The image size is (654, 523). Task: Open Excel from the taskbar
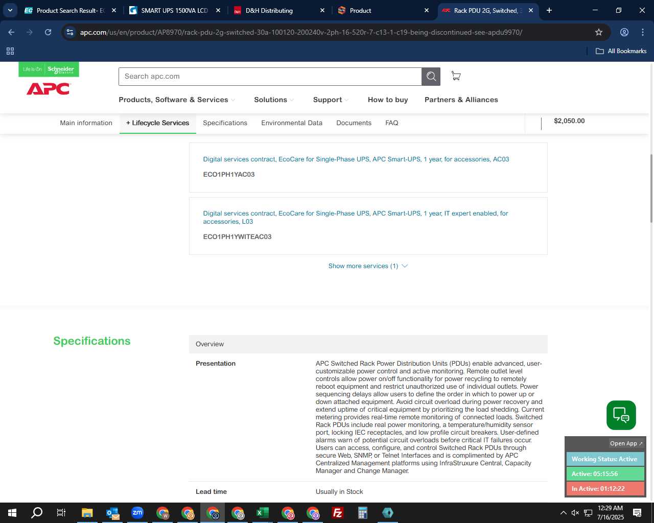(263, 513)
